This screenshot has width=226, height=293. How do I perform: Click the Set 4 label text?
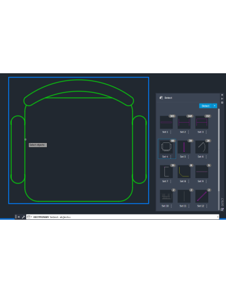(165, 157)
